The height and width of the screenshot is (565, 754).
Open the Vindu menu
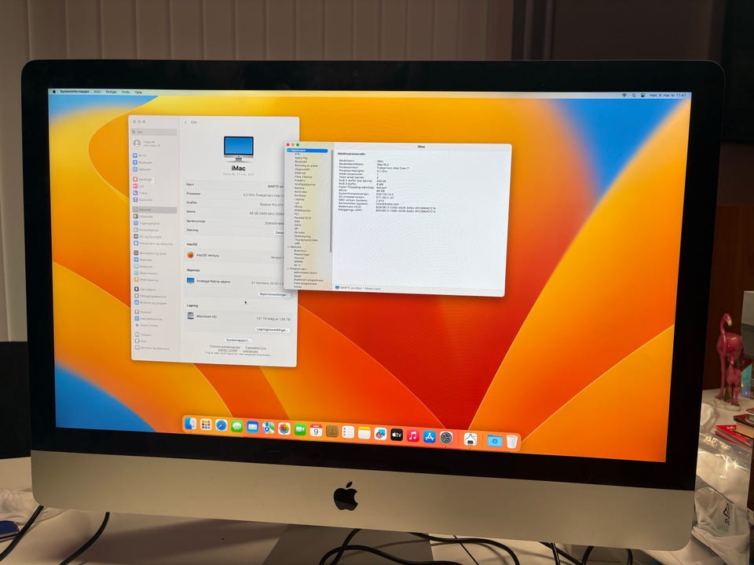tap(126, 92)
